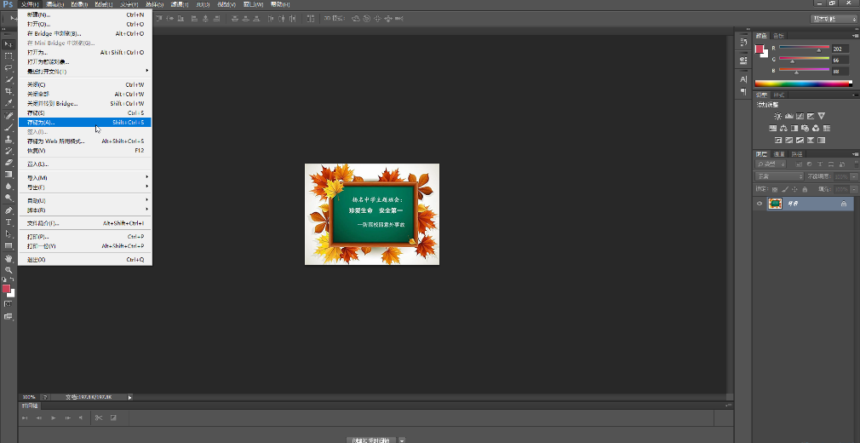Click the scissors split icon in timeline
860x443 pixels.
click(99, 417)
